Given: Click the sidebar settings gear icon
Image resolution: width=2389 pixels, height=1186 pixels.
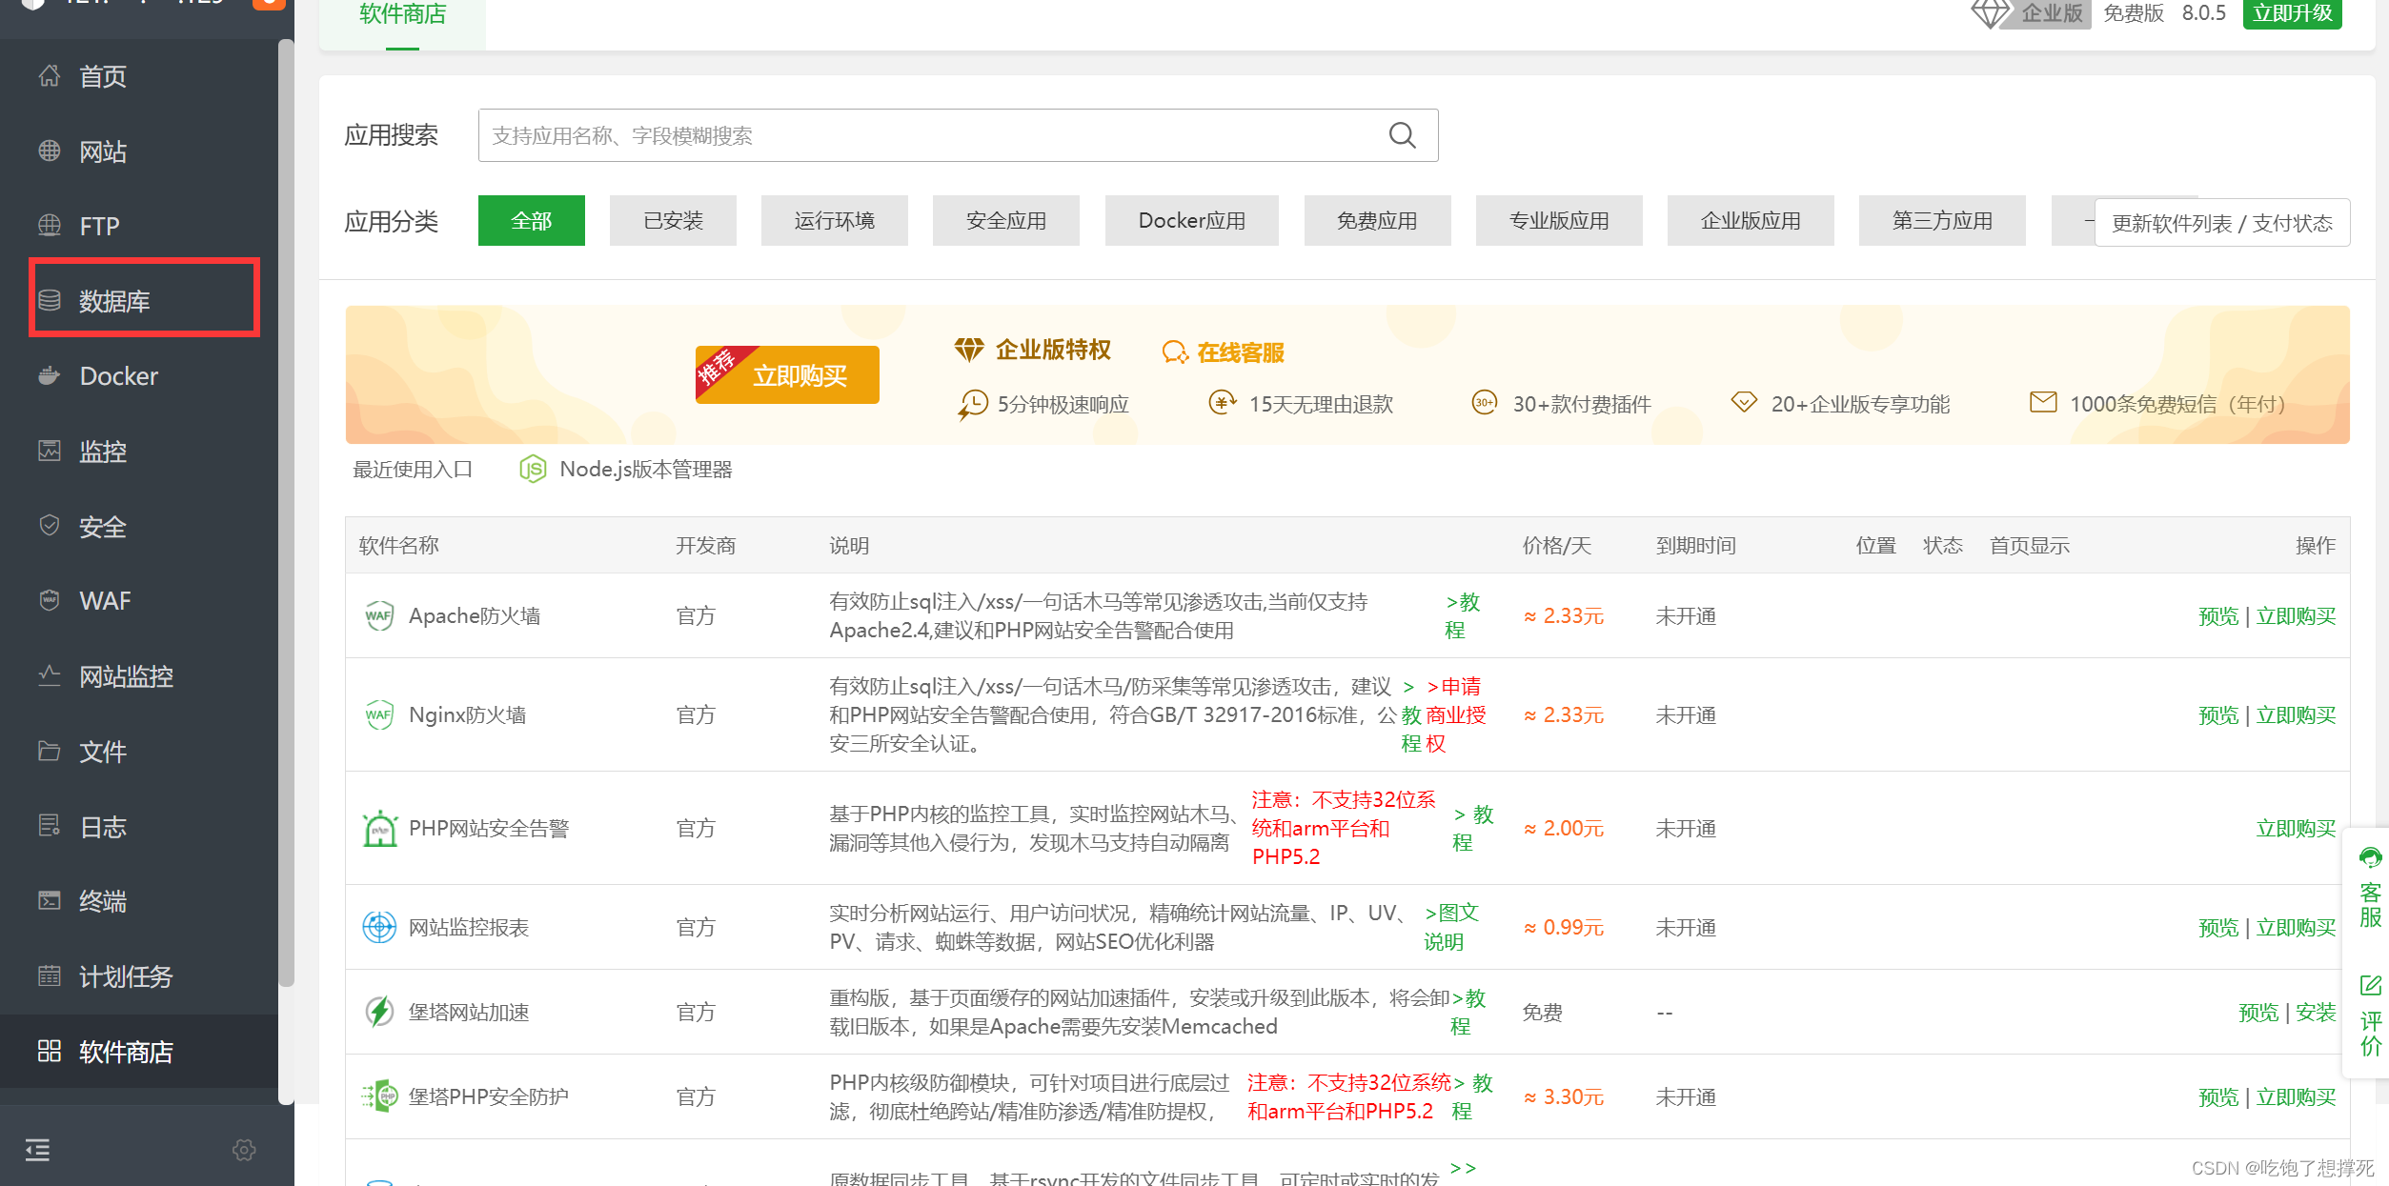Looking at the screenshot, I should (x=244, y=1150).
